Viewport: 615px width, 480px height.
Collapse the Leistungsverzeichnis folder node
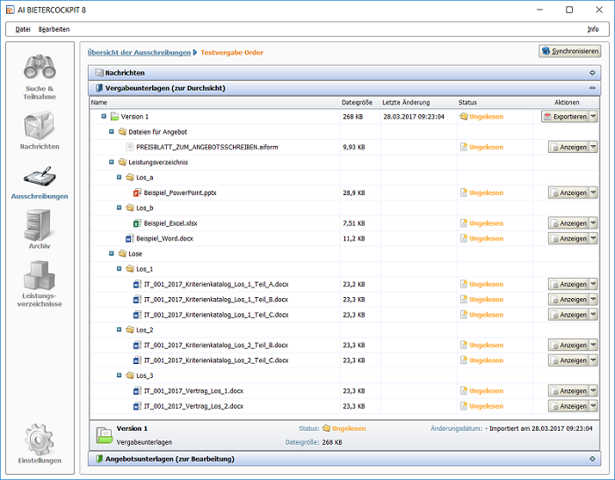112,162
